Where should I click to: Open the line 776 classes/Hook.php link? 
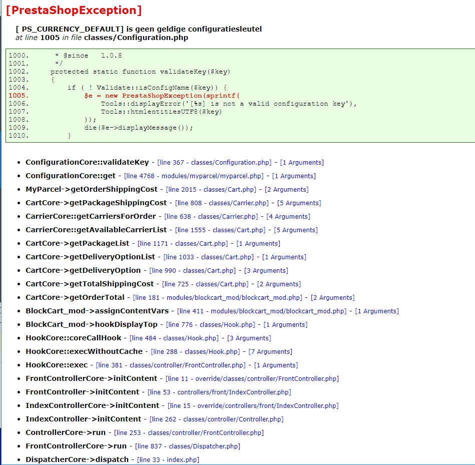pos(210,325)
